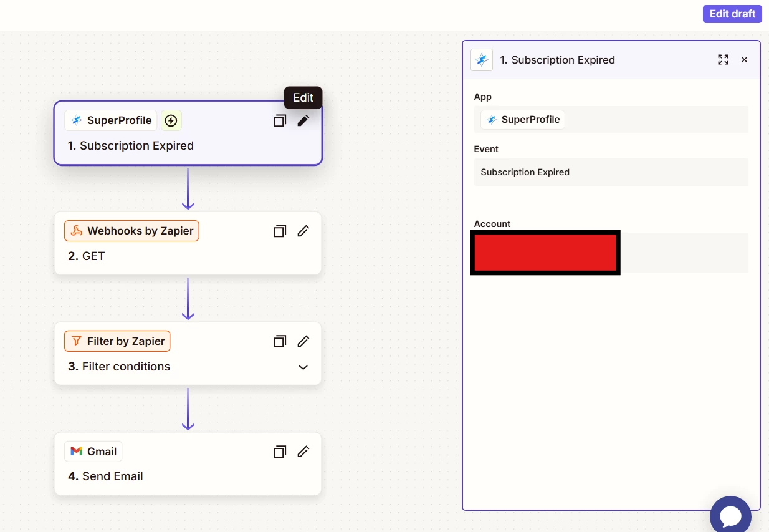The image size is (769, 532).
Task: Edit the Send Email step with pencil icon
Action: pyautogui.click(x=303, y=452)
